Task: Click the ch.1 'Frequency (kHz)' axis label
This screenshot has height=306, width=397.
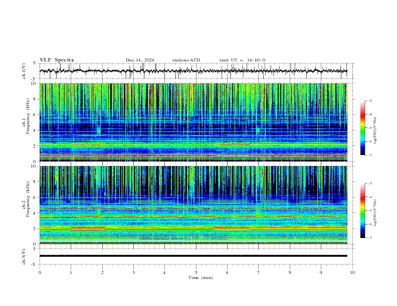Action: pos(28,116)
